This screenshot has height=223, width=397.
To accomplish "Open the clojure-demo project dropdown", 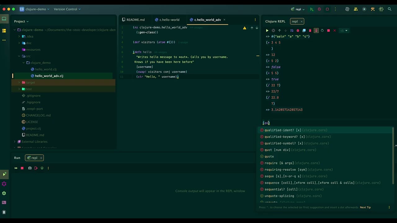I will 34,9.
